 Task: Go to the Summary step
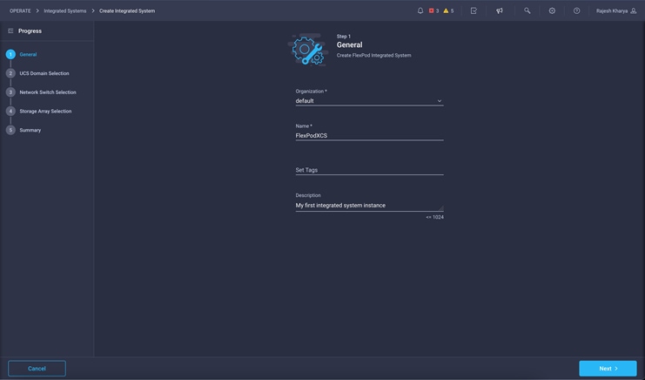[30, 130]
